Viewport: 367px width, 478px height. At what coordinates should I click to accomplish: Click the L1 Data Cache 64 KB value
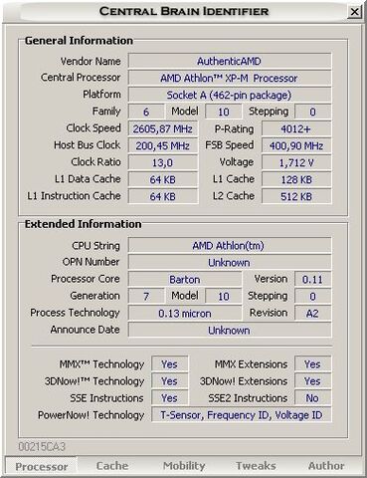[x=163, y=179]
